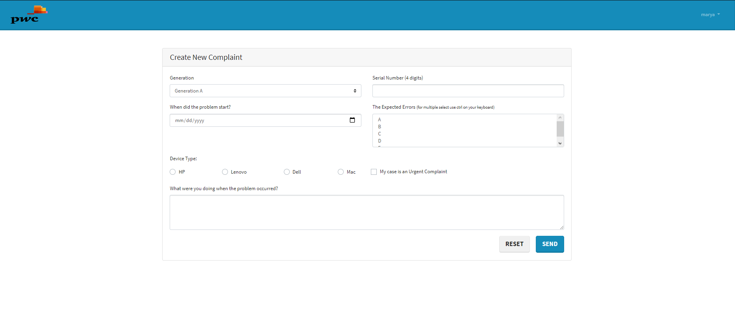This screenshot has height=335, width=735.
Task: Open the marya user menu
Action: tap(710, 15)
